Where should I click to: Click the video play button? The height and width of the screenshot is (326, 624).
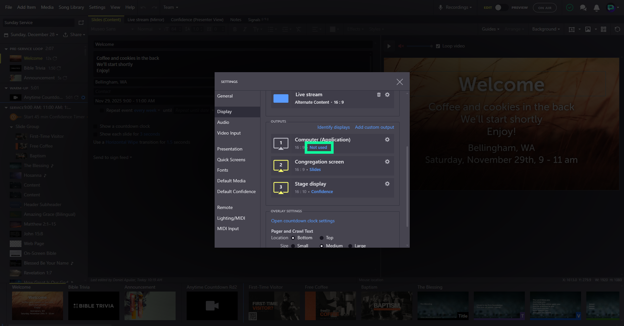[x=389, y=46]
